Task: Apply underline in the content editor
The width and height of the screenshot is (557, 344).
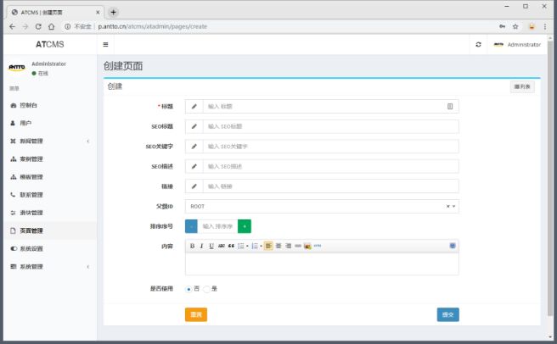Action: coord(211,246)
